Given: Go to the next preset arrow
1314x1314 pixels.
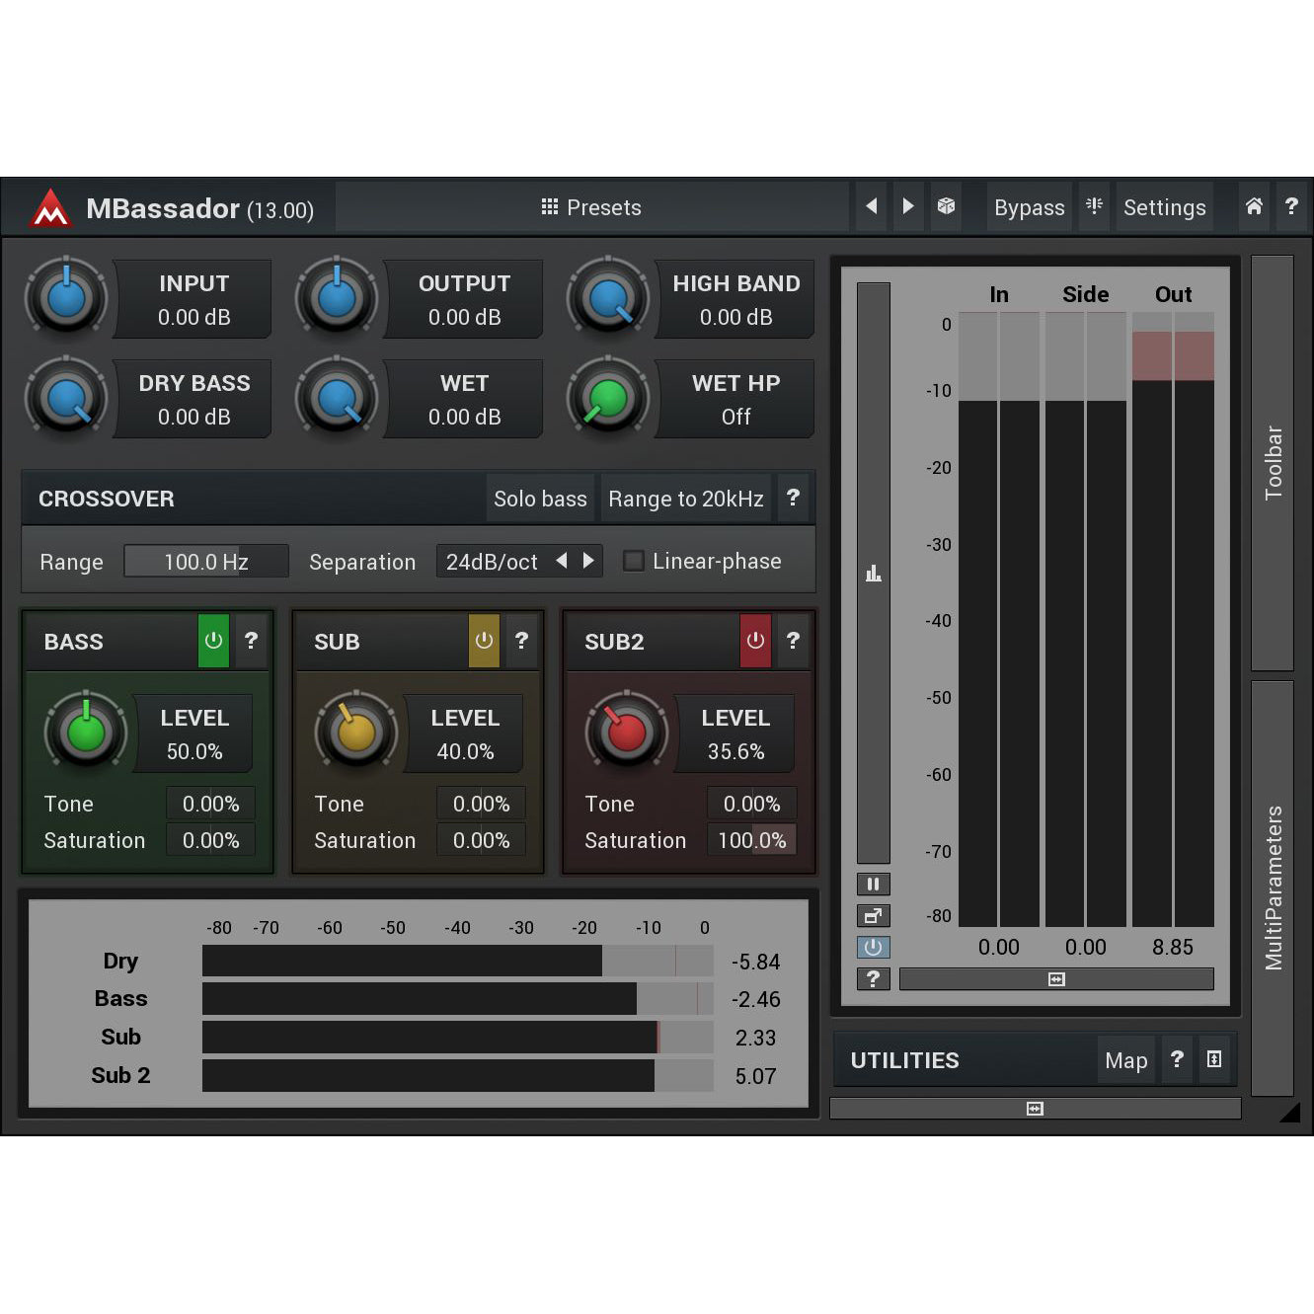Looking at the screenshot, I should [908, 206].
